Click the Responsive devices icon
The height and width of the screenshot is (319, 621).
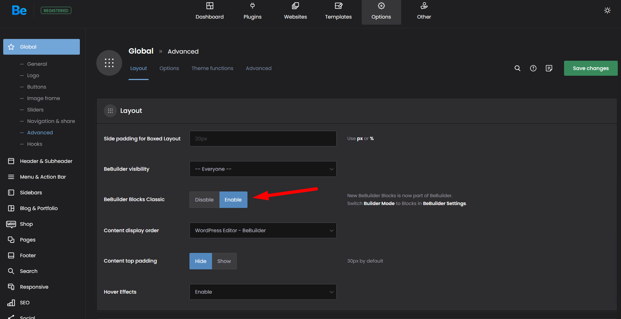pyautogui.click(x=11, y=287)
